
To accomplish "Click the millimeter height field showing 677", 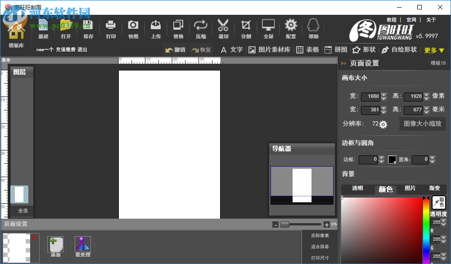I will 413,110.
